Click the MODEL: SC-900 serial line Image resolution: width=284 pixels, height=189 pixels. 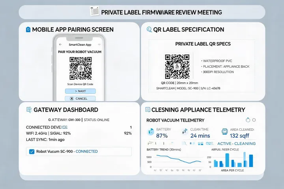[188, 88]
